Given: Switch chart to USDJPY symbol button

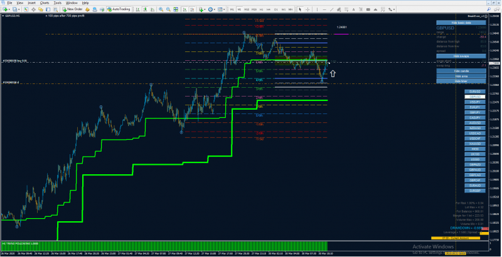Looking at the screenshot, I should click(x=475, y=102).
